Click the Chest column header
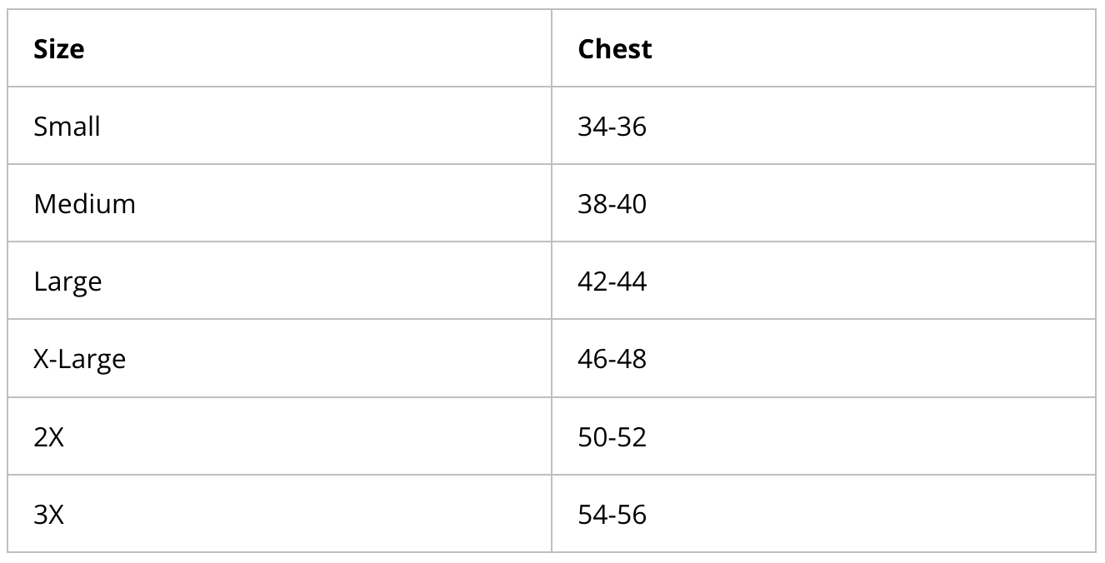 pos(615,49)
